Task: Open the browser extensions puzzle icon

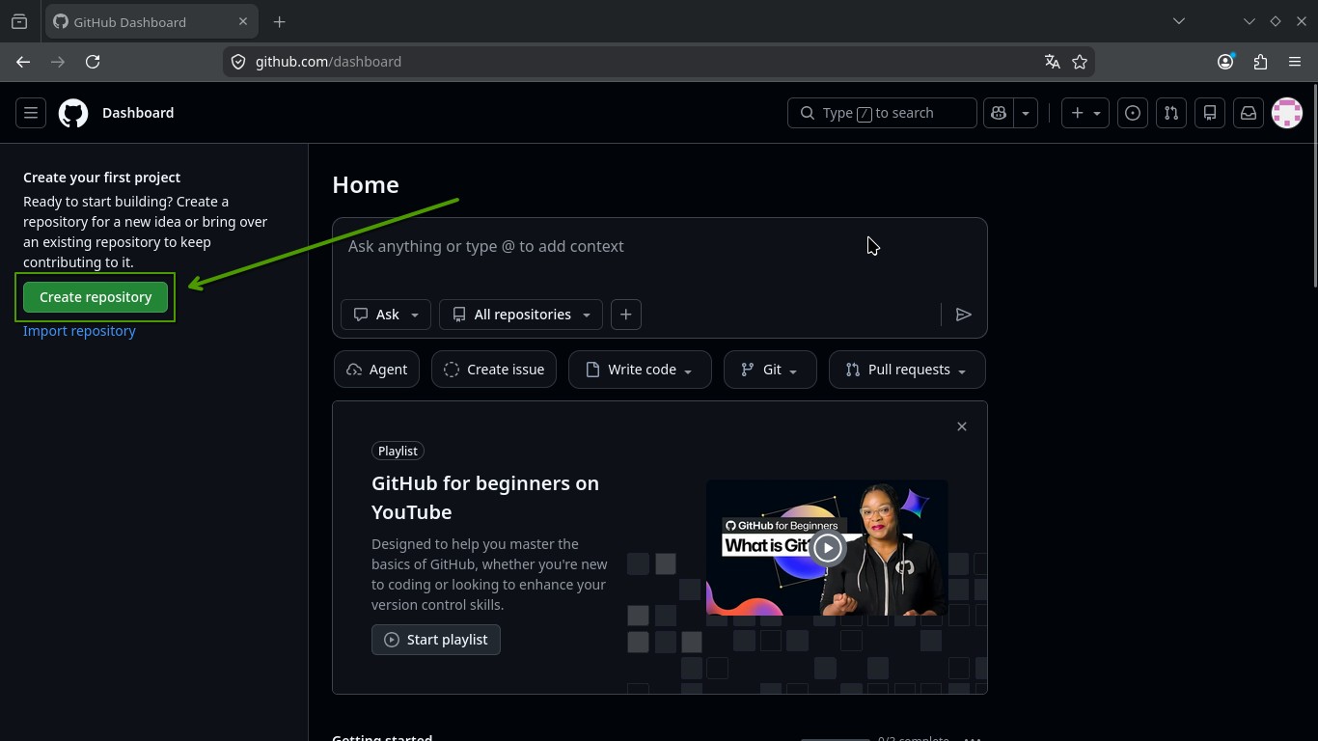Action: click(x=1260, y=62)
